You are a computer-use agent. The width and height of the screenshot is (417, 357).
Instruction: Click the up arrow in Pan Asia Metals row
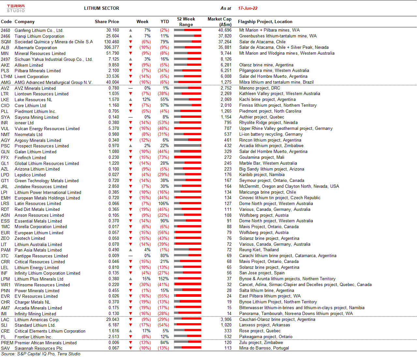[131, 250]
